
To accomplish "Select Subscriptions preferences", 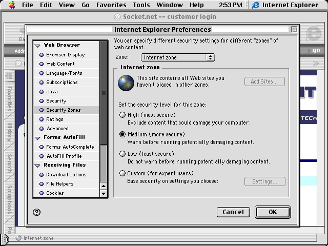I will tap(66, 83).
